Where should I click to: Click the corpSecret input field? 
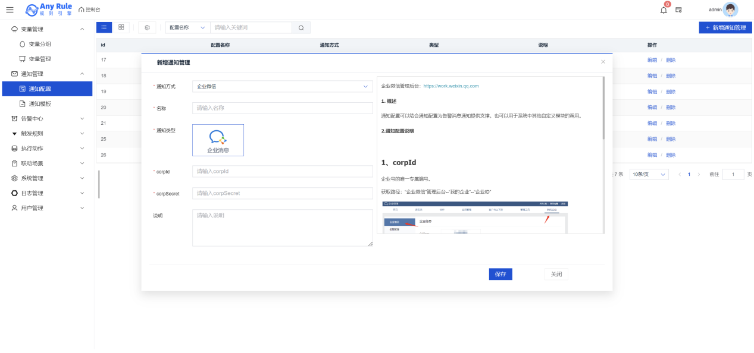282,193
